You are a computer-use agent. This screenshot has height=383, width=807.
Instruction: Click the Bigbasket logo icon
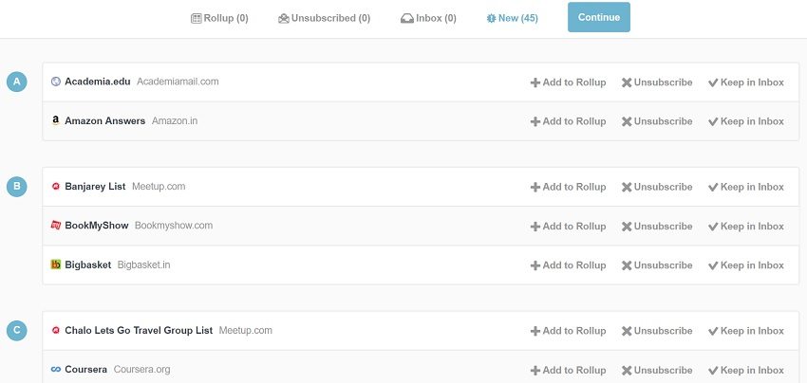[x=56, y=264]
